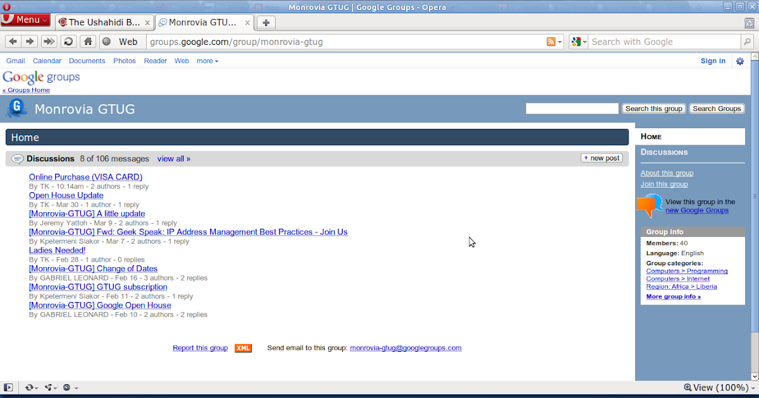
Task: Click Search this group button
Action: point(654,109)
